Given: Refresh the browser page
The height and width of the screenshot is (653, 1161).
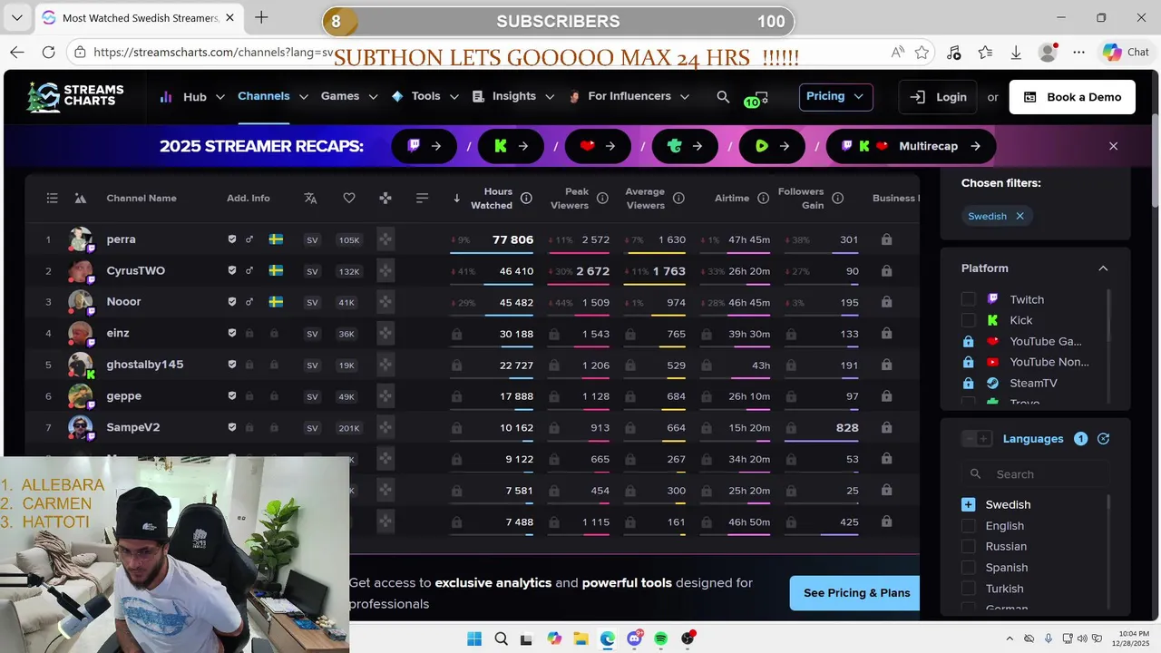Looking at the screenshot, I should click(49, 53).
